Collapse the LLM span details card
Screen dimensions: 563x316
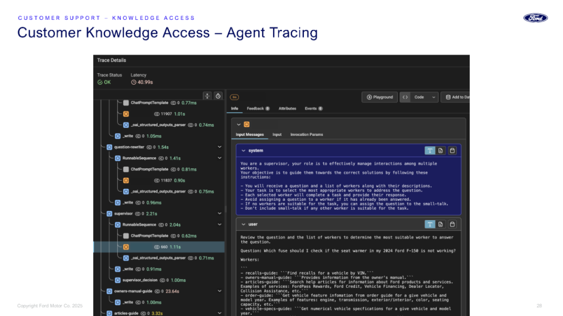tap(239, 124)
